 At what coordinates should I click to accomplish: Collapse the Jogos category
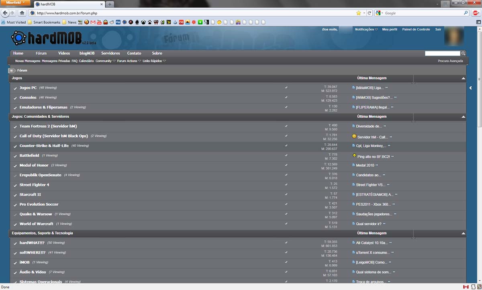(463, 78)
